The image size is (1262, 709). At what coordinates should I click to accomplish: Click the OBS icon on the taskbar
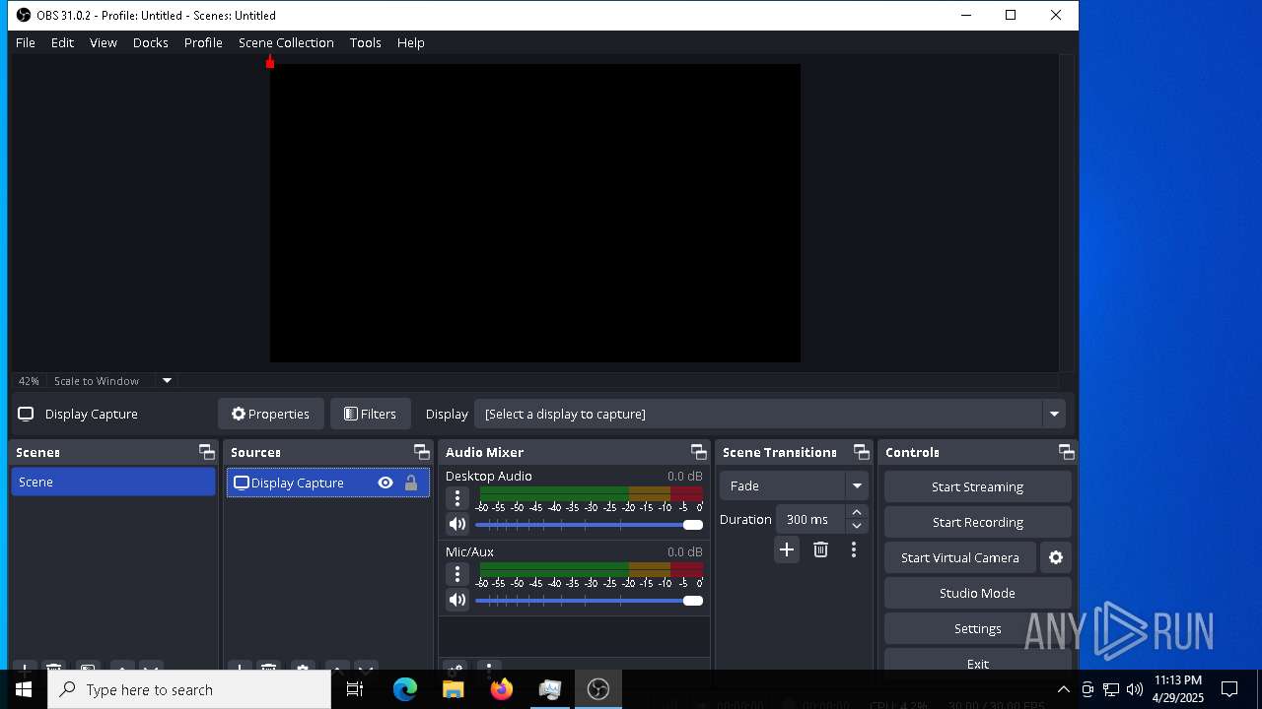tap(597, 689)
